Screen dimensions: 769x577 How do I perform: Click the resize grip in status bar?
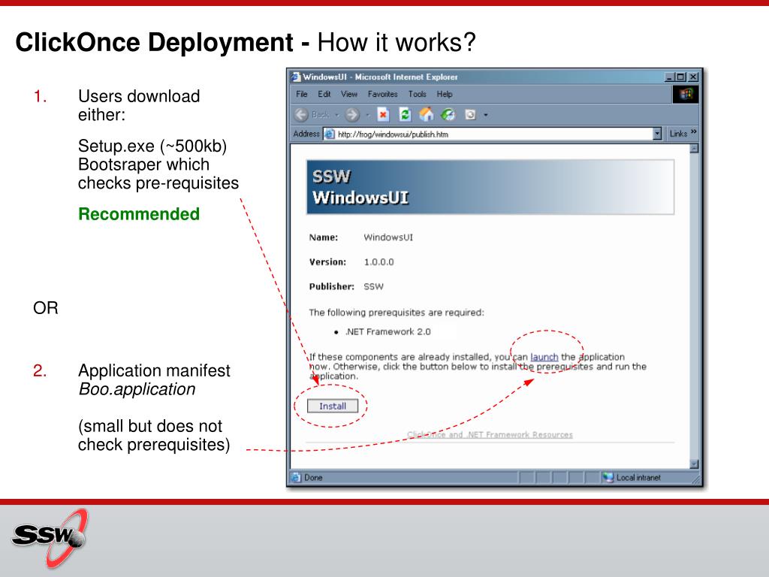696,480
